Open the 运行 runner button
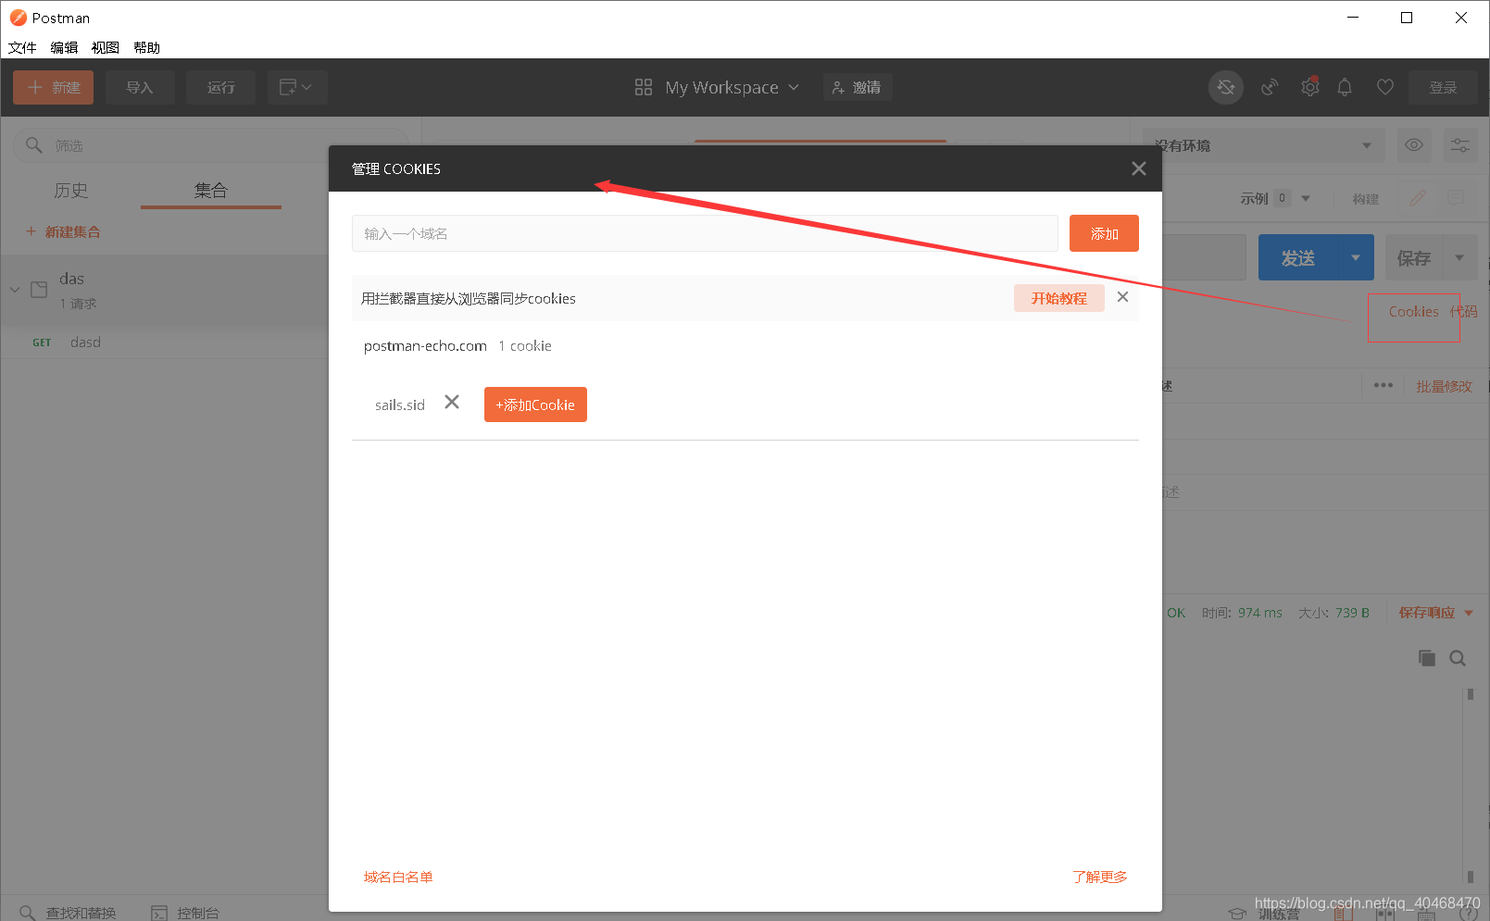 coord(220,87)
